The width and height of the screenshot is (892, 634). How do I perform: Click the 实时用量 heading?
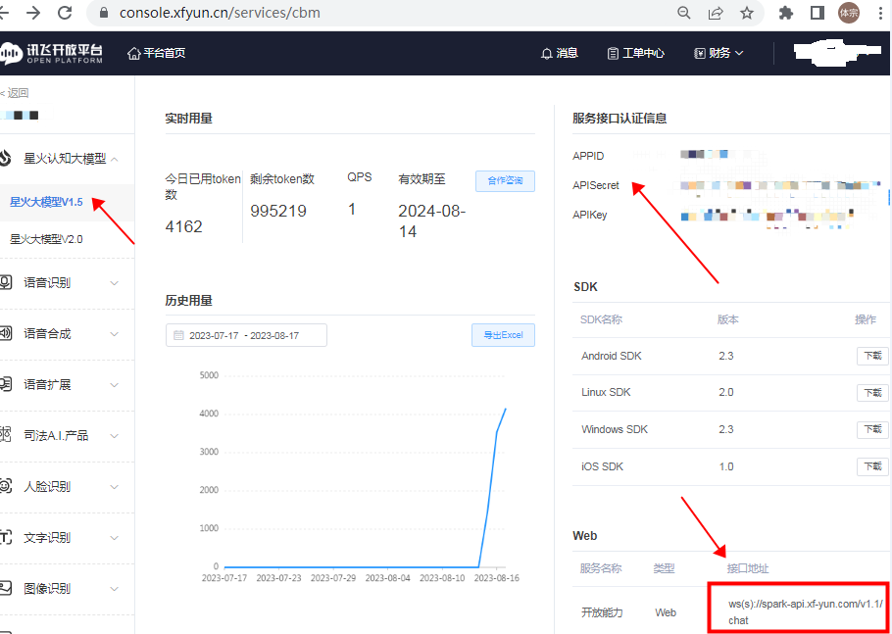[x=189, y=119]
